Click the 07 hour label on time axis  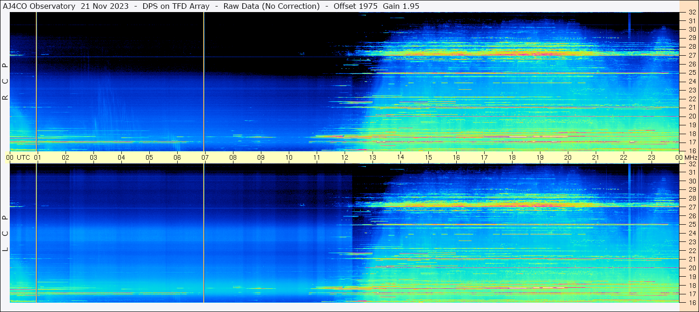coord(205,157)
